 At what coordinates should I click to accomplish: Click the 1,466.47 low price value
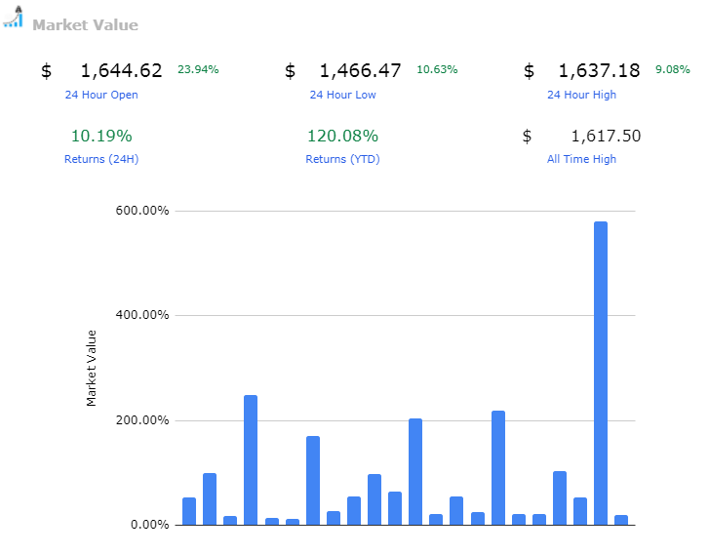[361, 70]
